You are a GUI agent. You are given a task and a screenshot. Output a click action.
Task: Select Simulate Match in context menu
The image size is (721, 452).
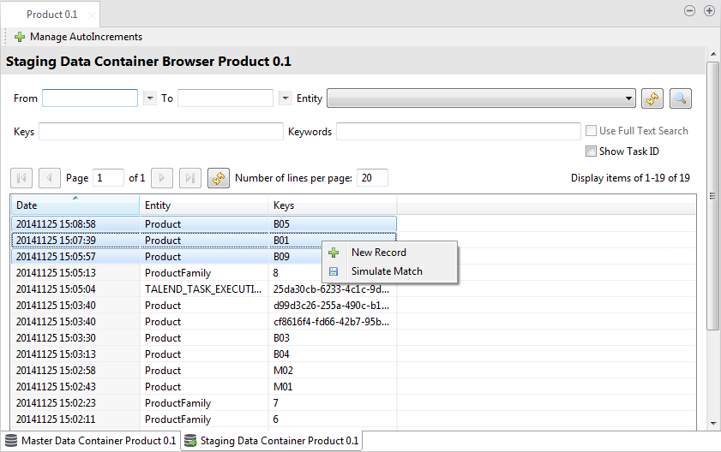tap(386, 271)
